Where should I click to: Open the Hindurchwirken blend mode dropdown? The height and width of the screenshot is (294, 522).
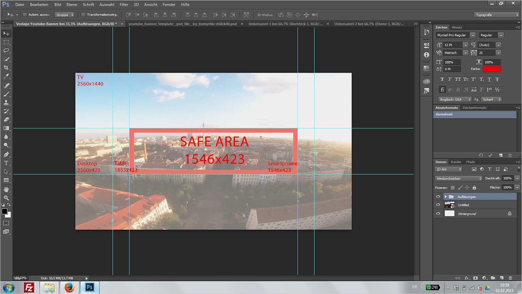tap(458, 178)
